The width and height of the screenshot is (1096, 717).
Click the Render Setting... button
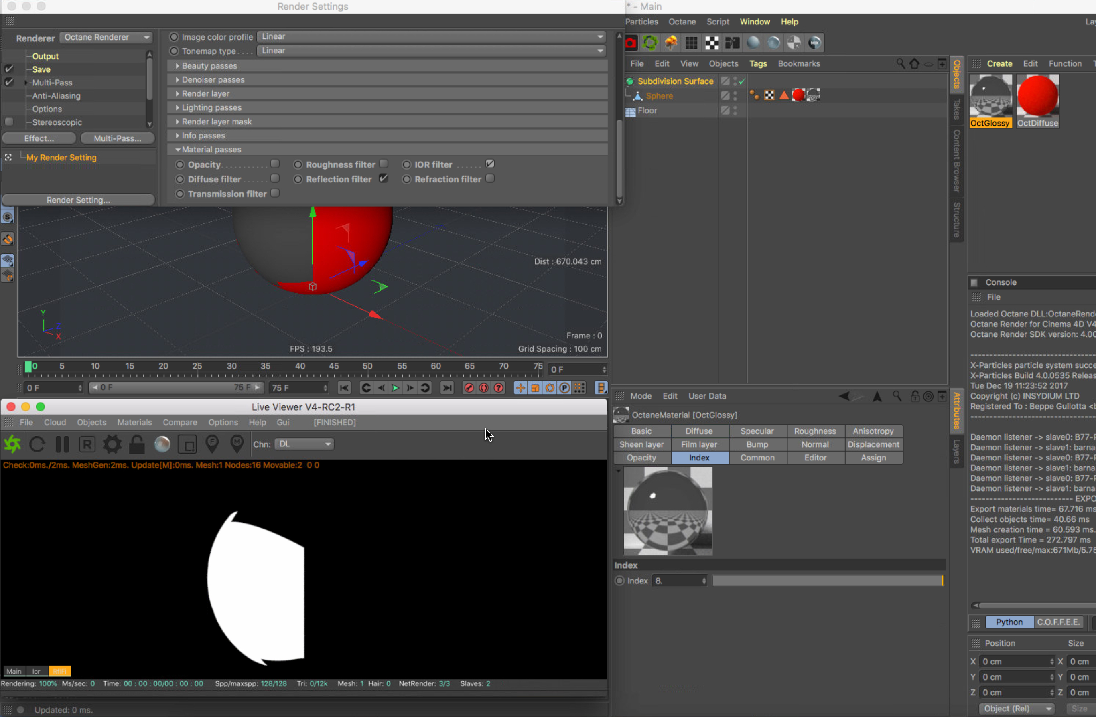[x=78, y=200]
